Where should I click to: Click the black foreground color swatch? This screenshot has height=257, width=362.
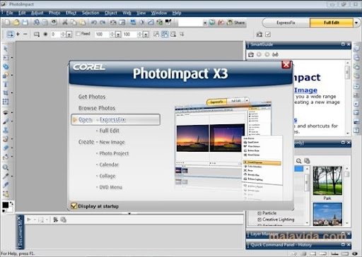(5, 205)
